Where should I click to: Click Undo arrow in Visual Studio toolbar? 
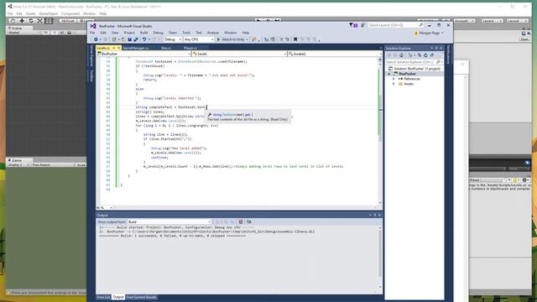(x=144, y=39)
